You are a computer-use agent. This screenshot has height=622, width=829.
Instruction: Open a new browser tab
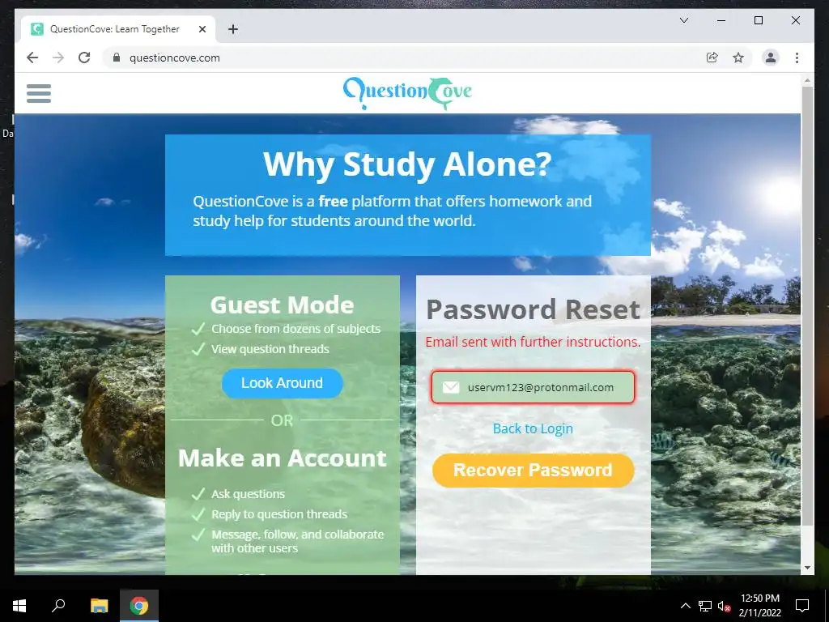(232, 29)
